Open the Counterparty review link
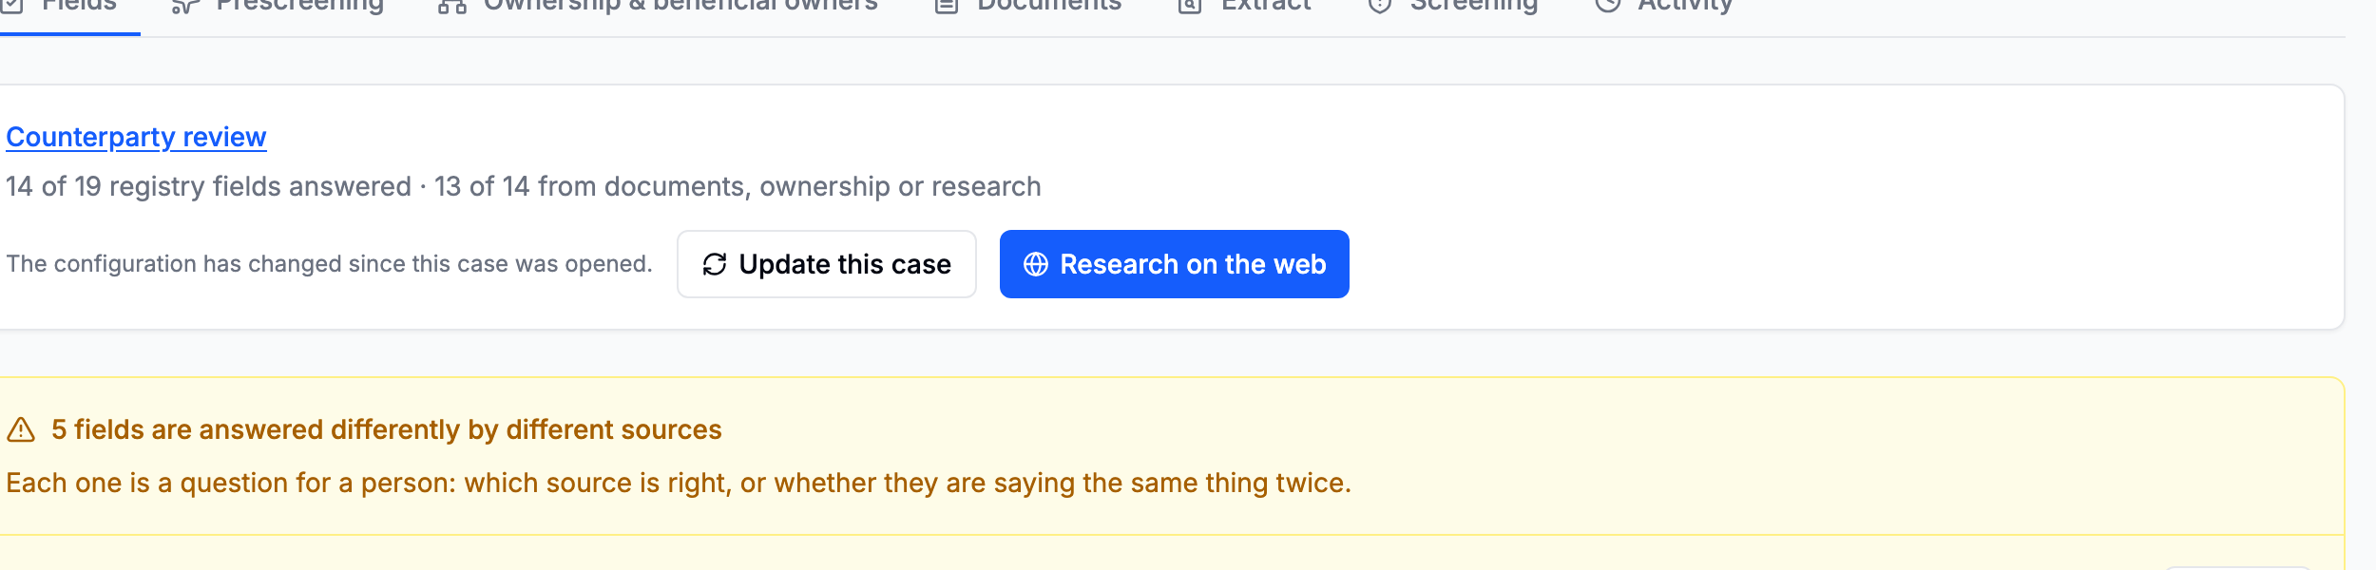This screenshot has height=570, width=2376. (x=136, y=138)
